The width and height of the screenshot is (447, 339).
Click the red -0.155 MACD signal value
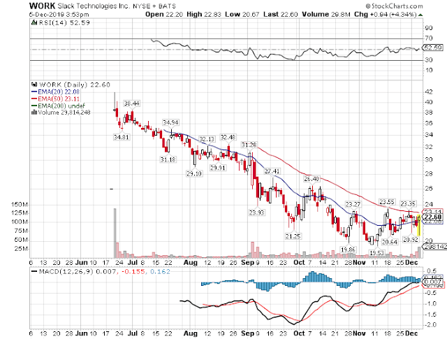pos(133,272)
